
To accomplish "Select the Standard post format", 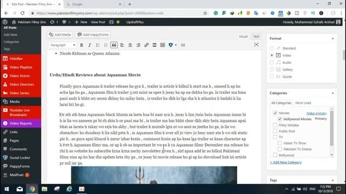I will click(272, 48).
